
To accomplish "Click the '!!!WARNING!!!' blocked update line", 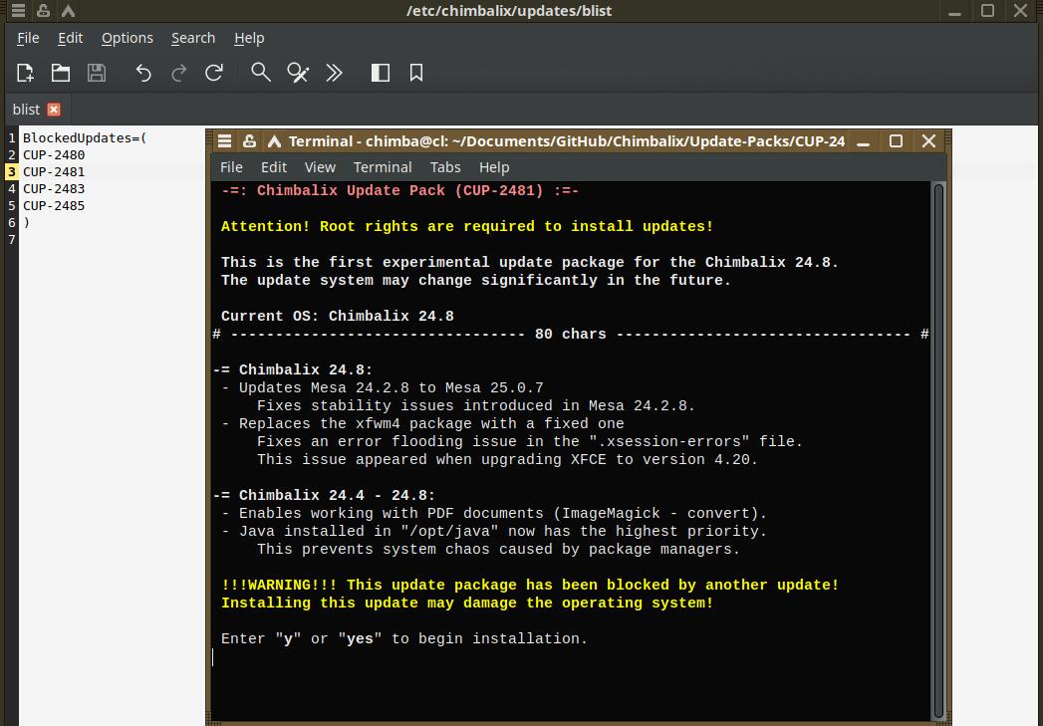I will pos(530,585).
